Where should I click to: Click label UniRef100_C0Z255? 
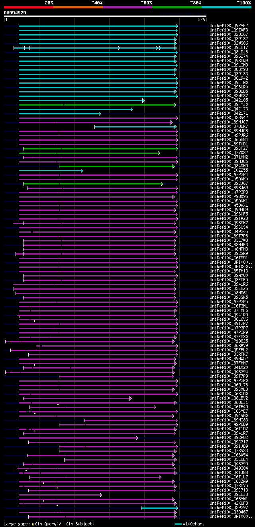tap(229, 170)
